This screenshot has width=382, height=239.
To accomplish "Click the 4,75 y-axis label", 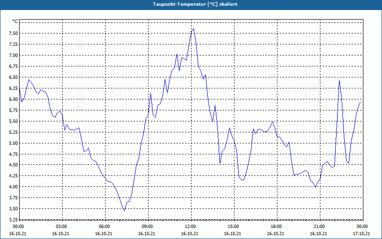I will click(13, 154).
